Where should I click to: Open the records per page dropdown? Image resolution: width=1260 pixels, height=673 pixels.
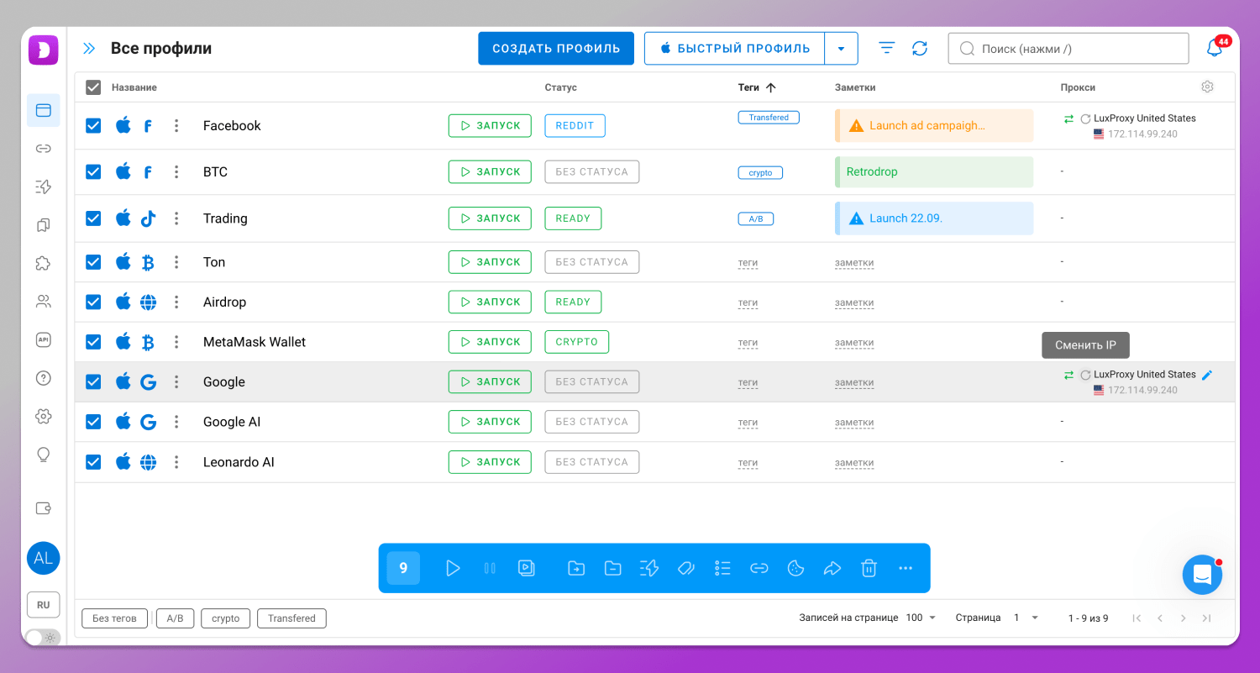pos(921,618)
